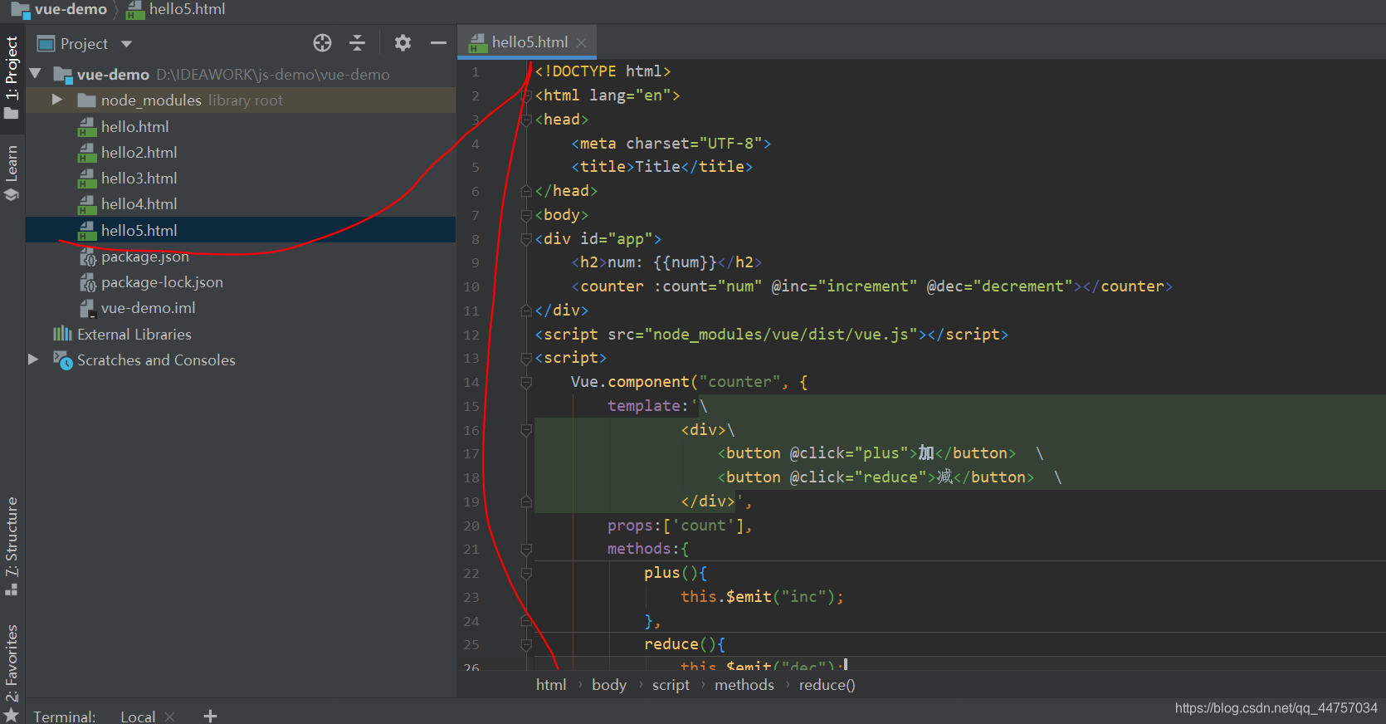The height and width of the screenshot is (724, 1386).
Task: Click the vue-demo module folder icon
Action: [x=63, y=75]
